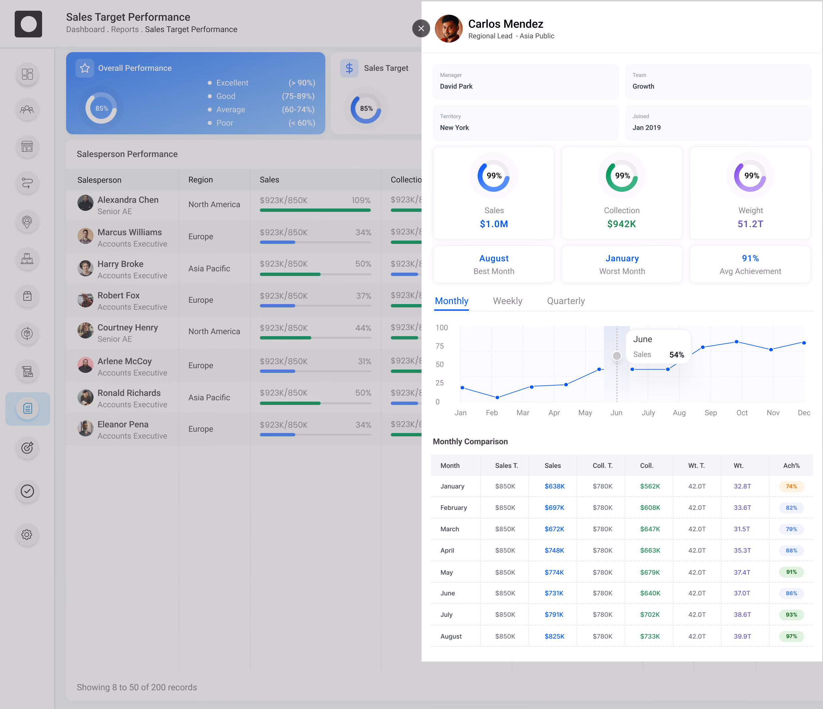Viewport: 823px width, 709px height.
Task: Click the dollar icon on Sales Target card
Action: 349,68
